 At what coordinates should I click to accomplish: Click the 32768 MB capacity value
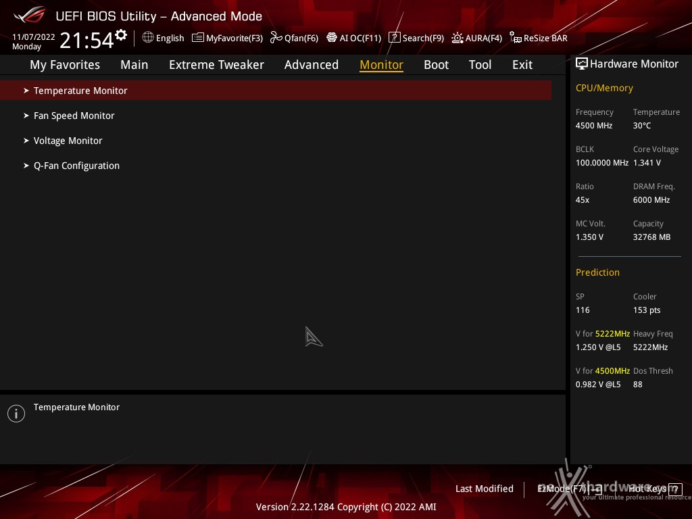[652, 237]
